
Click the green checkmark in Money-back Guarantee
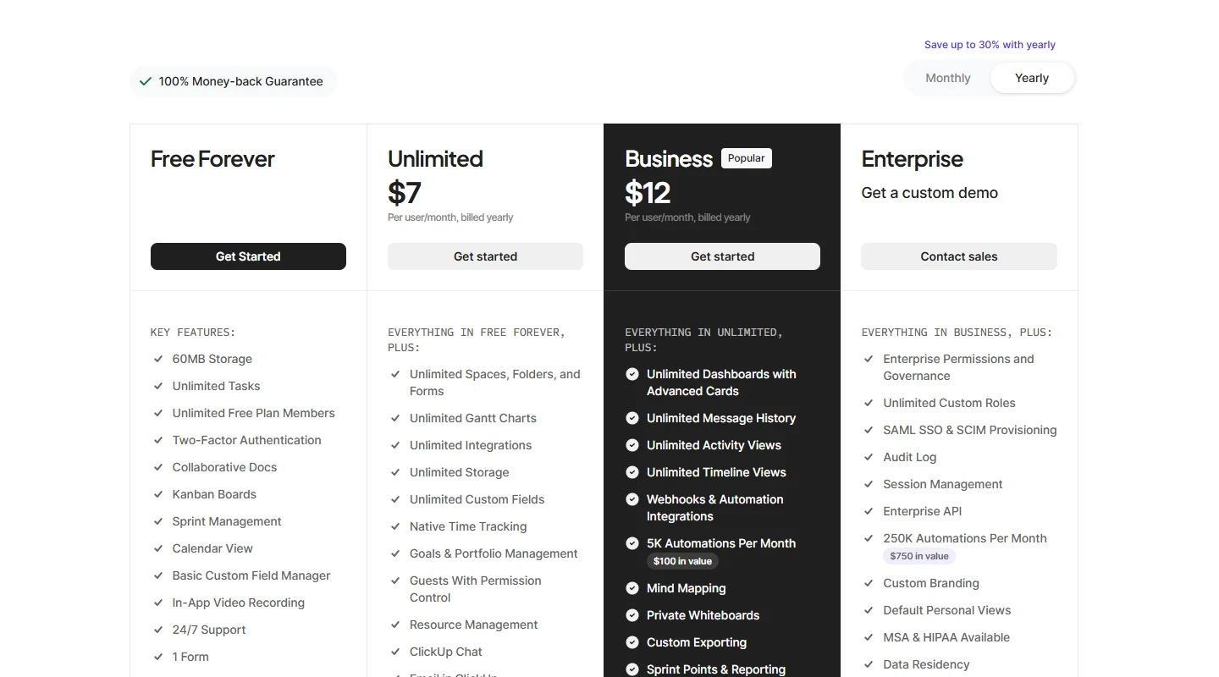click(145, 81)
